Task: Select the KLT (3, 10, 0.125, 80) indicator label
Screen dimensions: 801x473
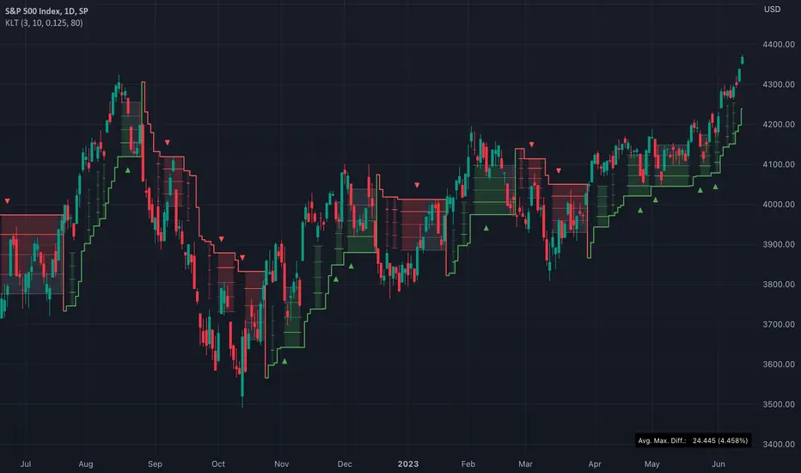Action: [x=44, y=23]
